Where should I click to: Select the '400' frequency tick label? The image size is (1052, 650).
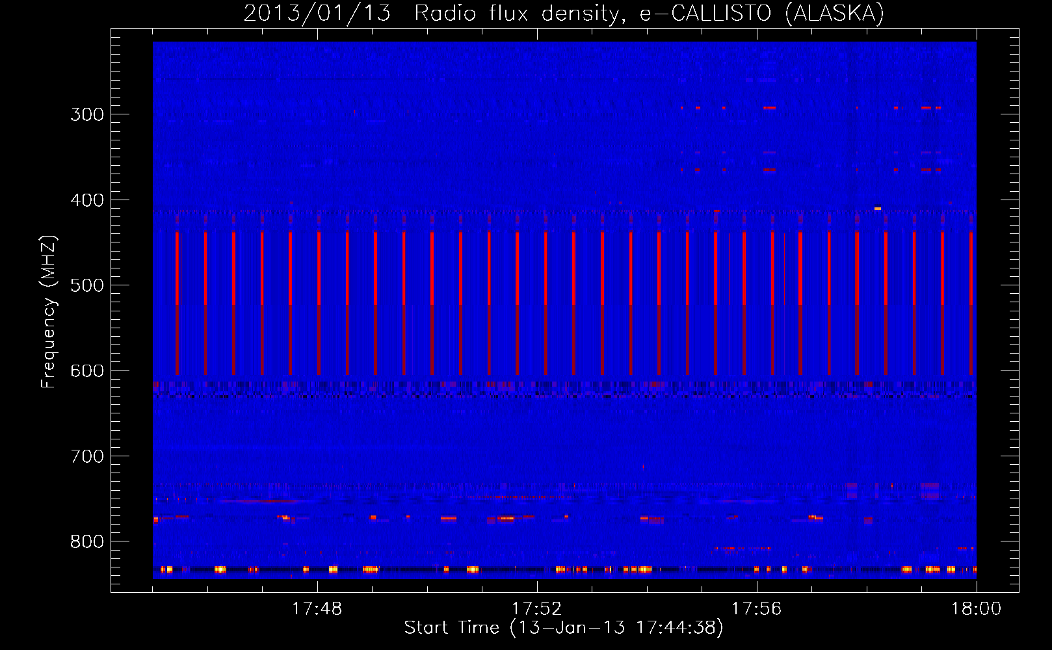tap(87, 200)
